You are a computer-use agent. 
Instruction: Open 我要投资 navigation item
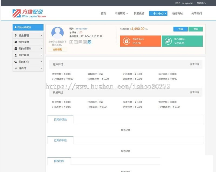click(x=139, y=13)
